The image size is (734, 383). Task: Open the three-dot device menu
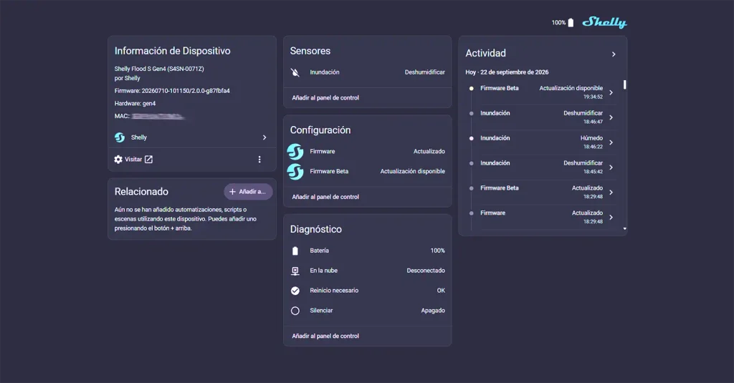coord(259,160)
